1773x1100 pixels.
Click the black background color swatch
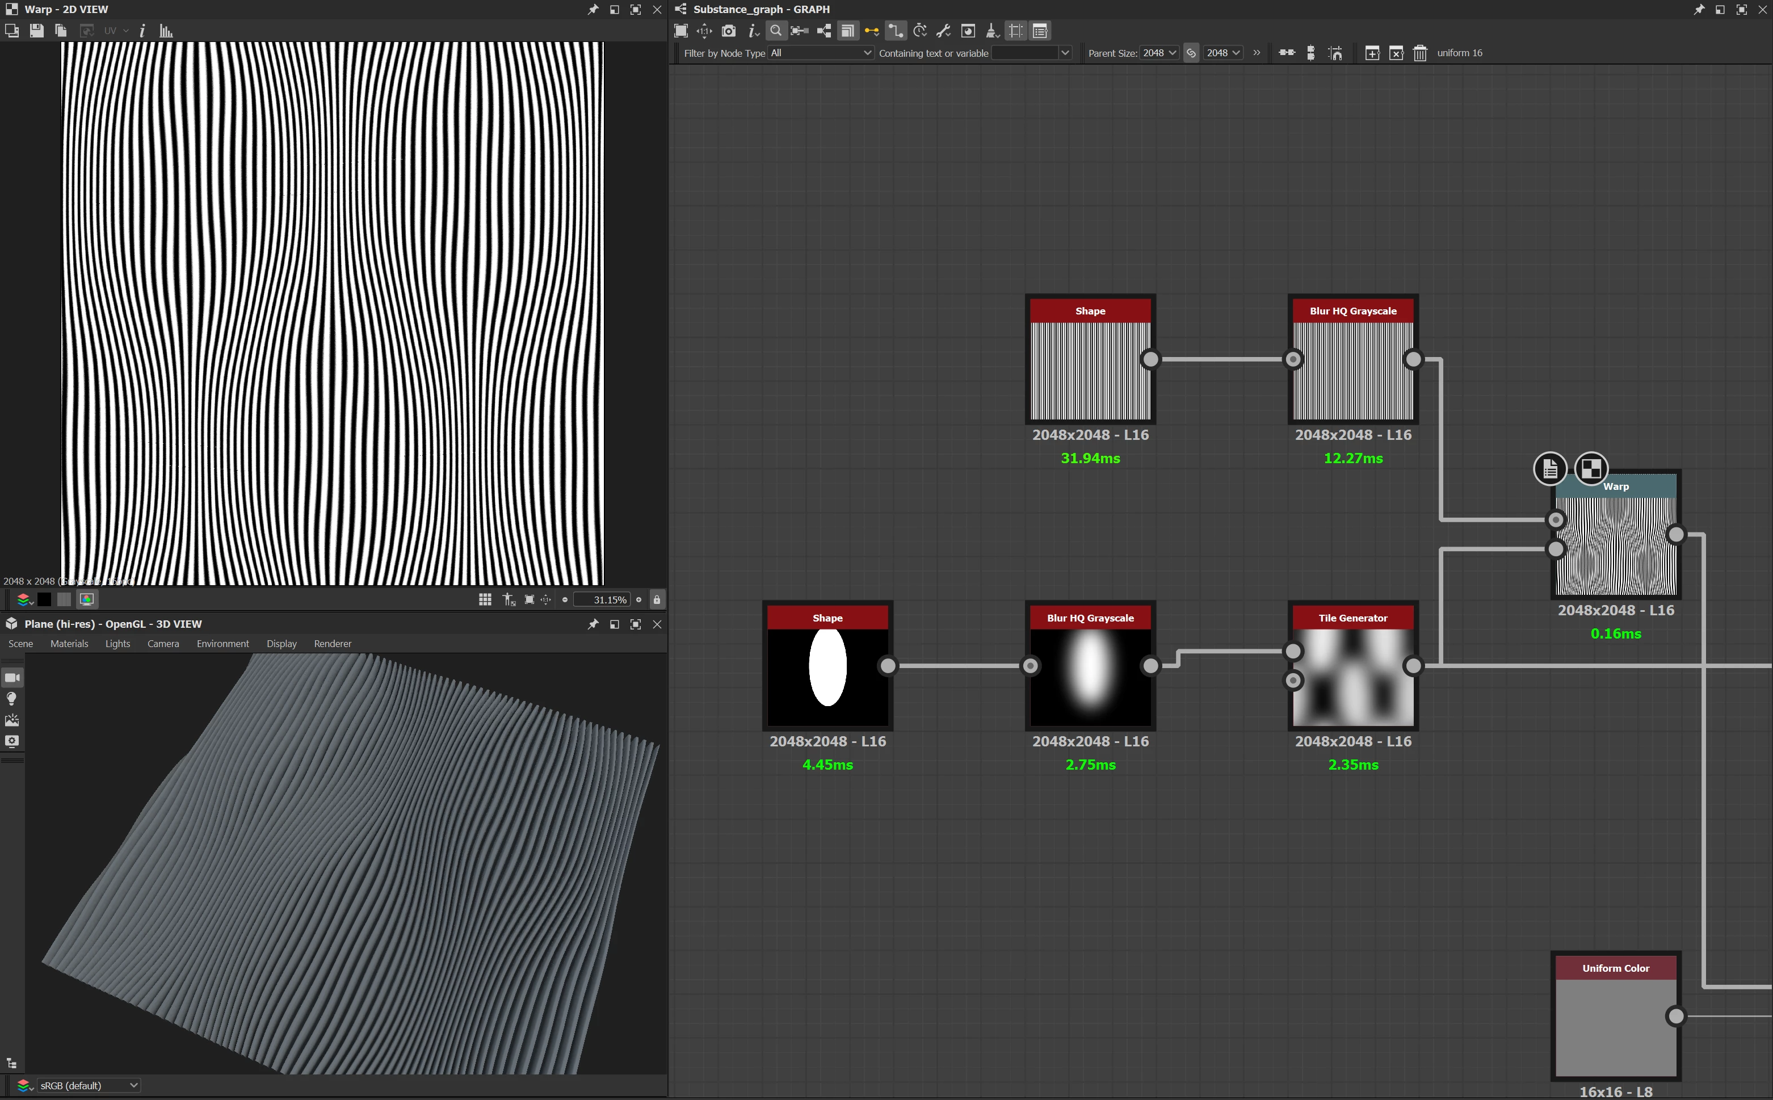pos(44,599)
